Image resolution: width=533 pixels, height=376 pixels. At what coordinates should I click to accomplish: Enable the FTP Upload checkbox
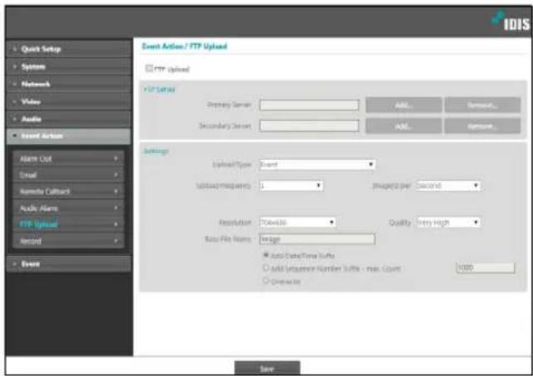pyautogui.click(x=148, y=68)
